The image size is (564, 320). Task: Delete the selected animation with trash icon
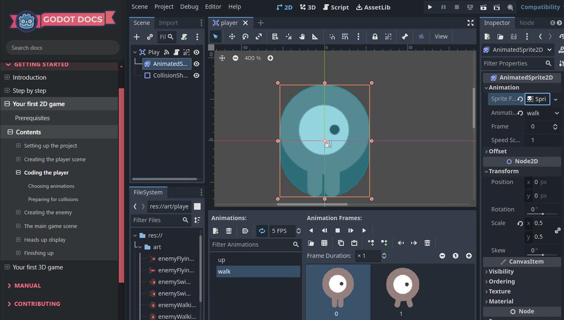(229, 231)
